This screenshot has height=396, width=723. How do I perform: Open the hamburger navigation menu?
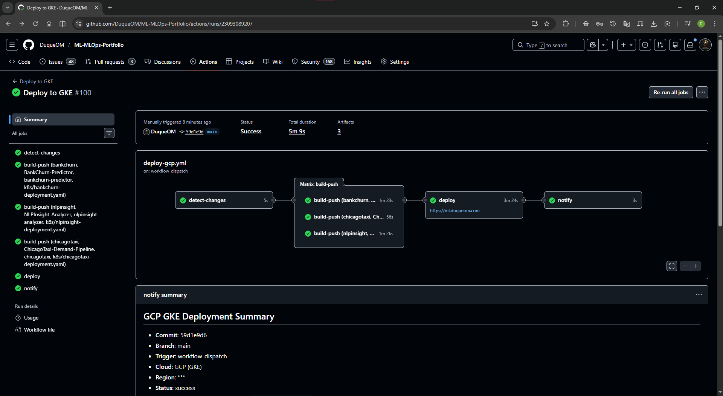click(12, 45)
